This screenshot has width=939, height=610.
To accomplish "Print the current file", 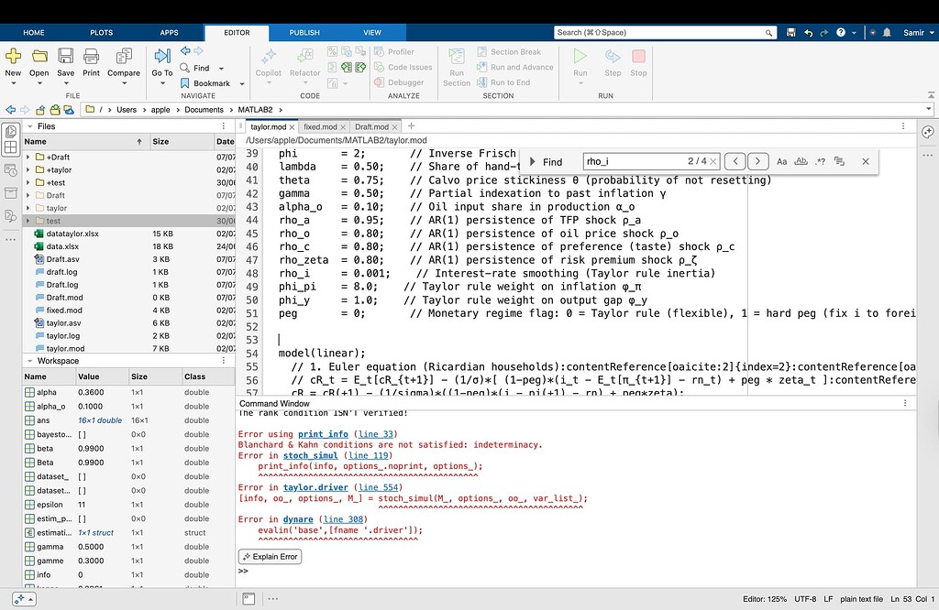I will point(91,57).
